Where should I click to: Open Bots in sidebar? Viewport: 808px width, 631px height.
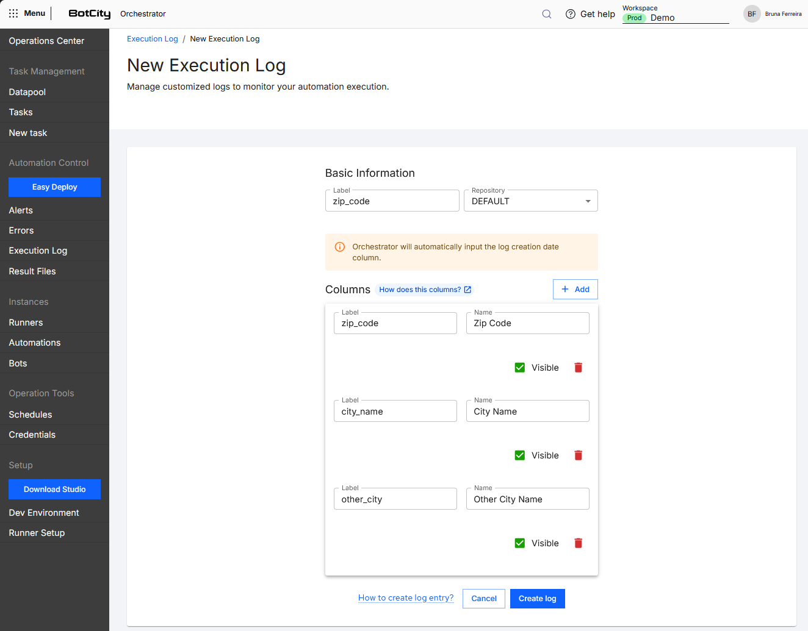(x=54, y=363)
